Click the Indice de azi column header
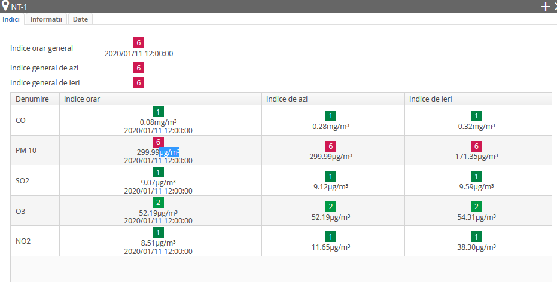Image resolution: width=557 pixels, height=282 pixels. [333, 99]
